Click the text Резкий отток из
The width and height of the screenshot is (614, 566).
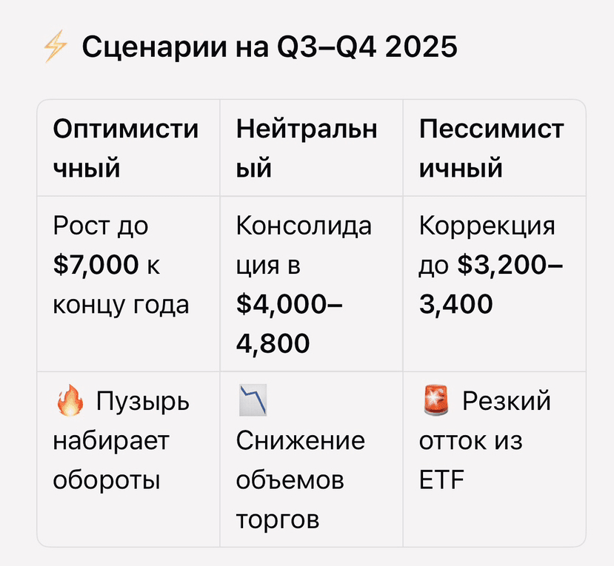(x=485, y=421)
